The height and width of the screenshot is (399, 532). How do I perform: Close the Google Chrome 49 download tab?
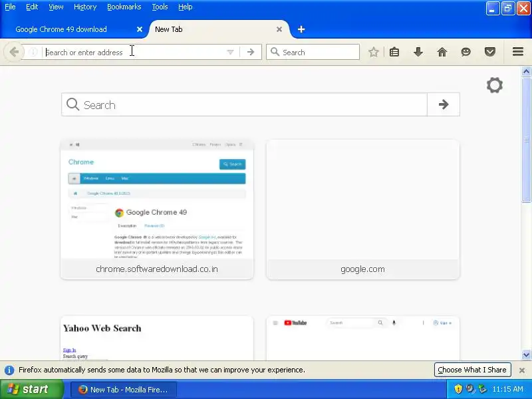(x=140, y=29)
